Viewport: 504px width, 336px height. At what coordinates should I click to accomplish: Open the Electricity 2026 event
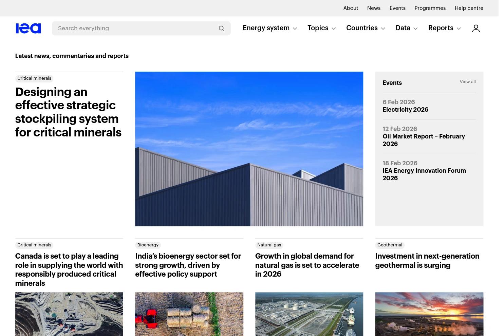pyautogui.click(x=405, y=110)
